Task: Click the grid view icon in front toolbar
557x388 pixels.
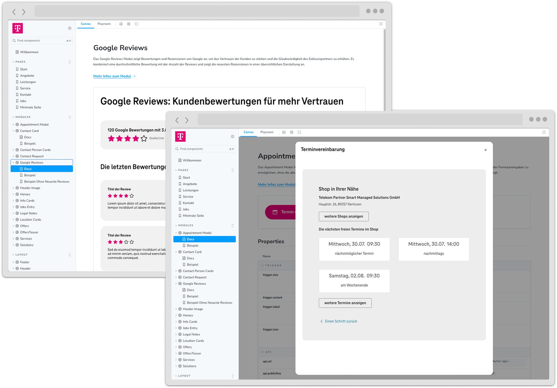Action: click(x=292, y=132)
